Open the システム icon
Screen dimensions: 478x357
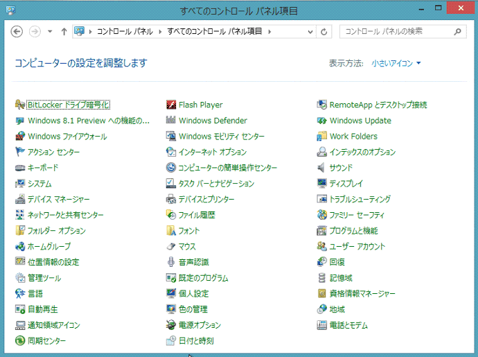[20, 184]
